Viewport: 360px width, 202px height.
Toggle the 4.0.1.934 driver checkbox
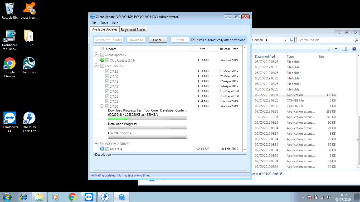(107, 149)
